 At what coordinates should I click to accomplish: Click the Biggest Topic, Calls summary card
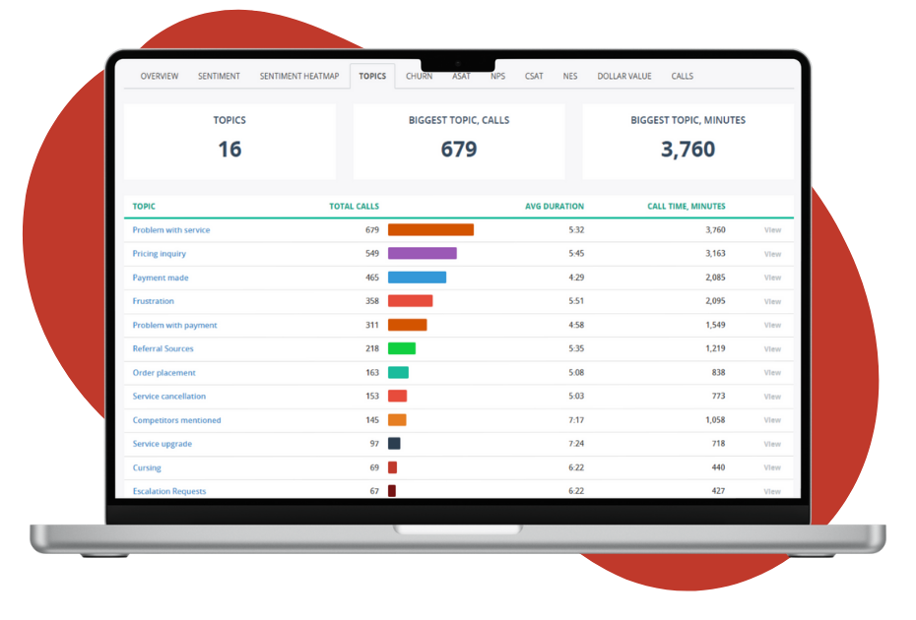pyautogui.click(x=459, y=141)
